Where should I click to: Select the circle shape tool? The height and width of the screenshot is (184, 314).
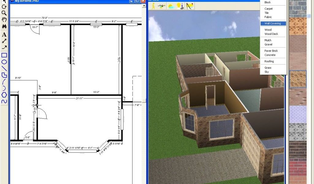point(4,62)
